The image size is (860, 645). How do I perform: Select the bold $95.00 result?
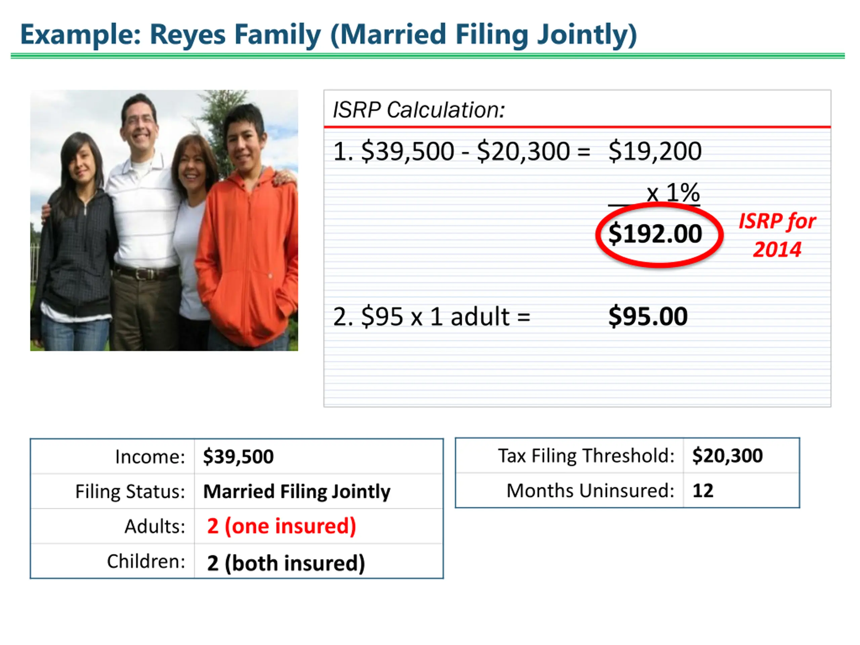click(648, 316)
